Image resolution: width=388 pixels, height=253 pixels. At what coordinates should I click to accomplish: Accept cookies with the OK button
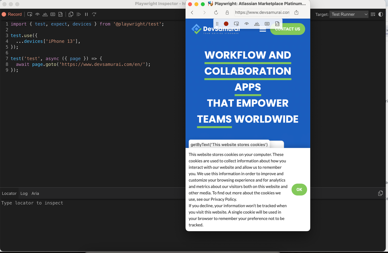(299, 190)
